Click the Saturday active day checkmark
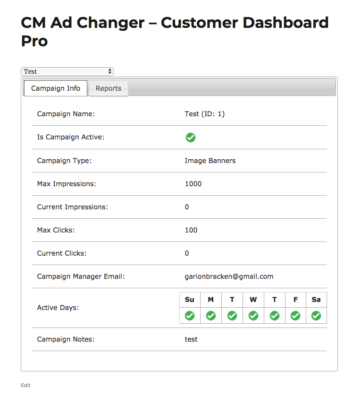The image size is (361, 396). tap(316, 315)
